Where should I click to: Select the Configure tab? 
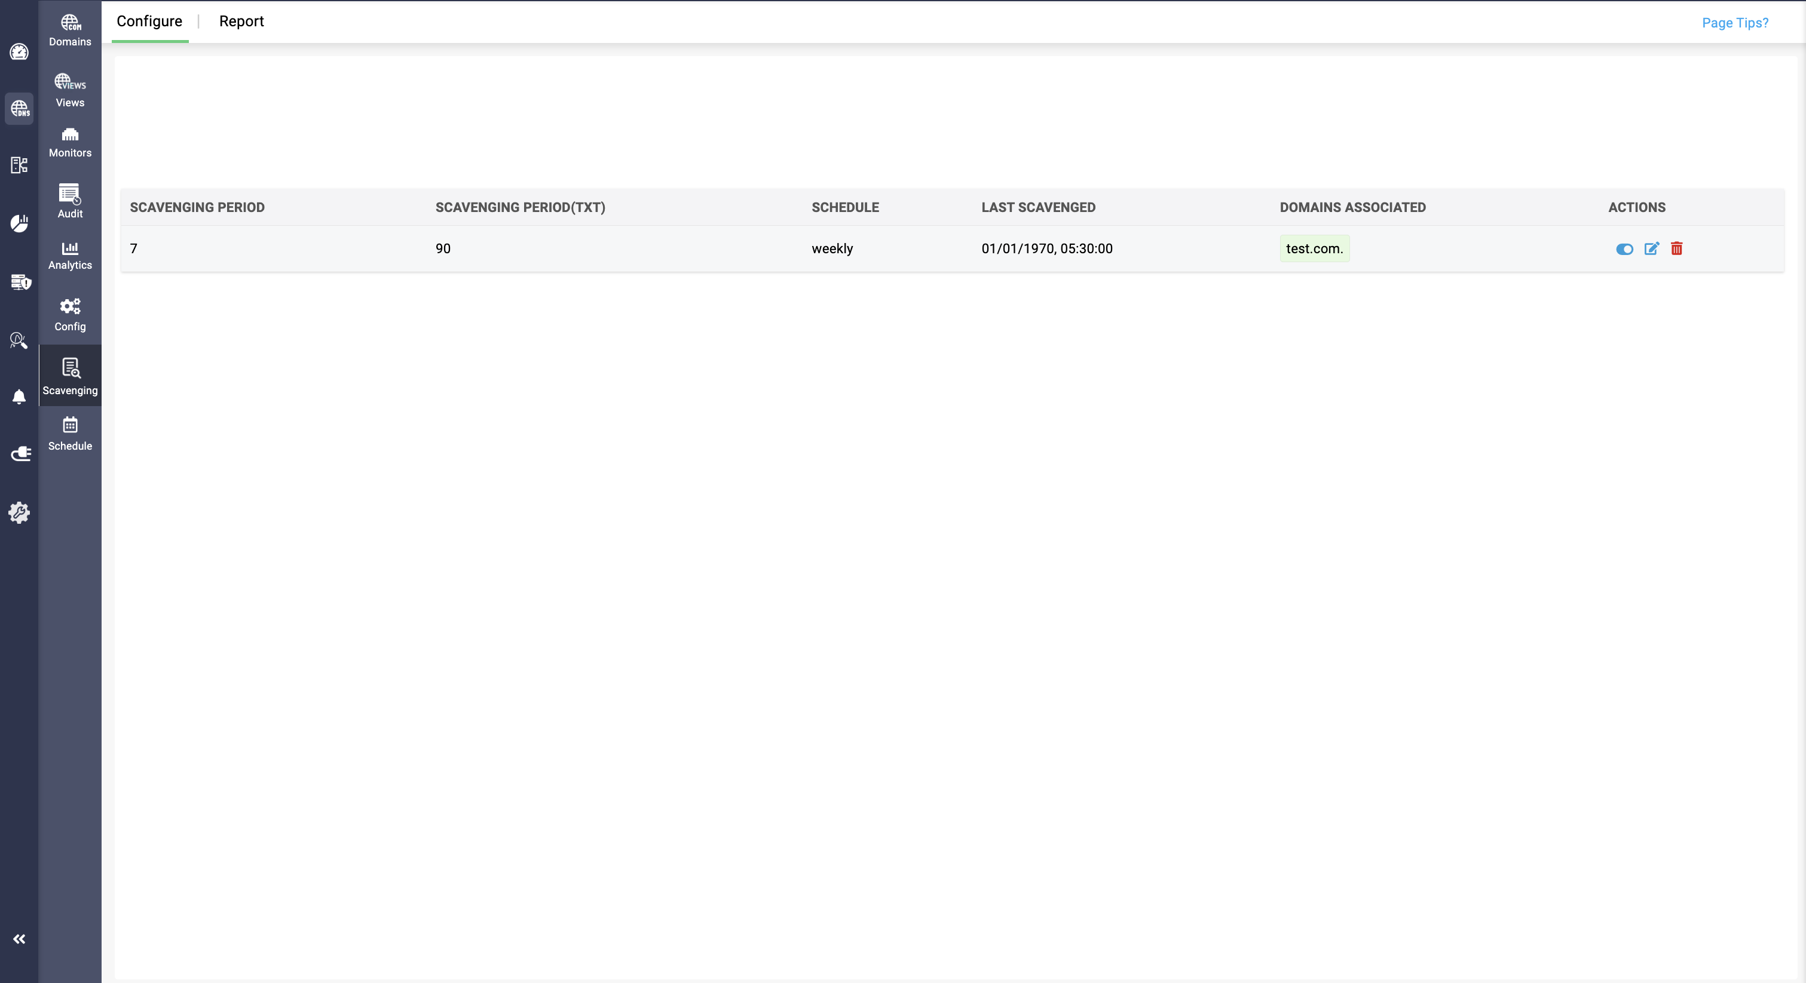(149, 21)
